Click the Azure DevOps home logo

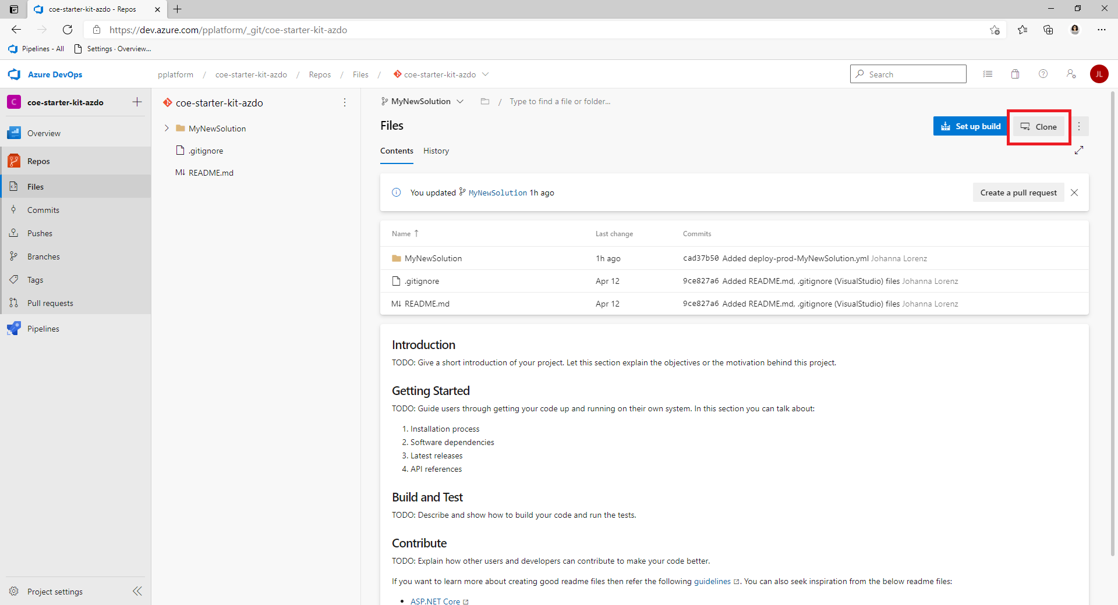coord(45,74)
